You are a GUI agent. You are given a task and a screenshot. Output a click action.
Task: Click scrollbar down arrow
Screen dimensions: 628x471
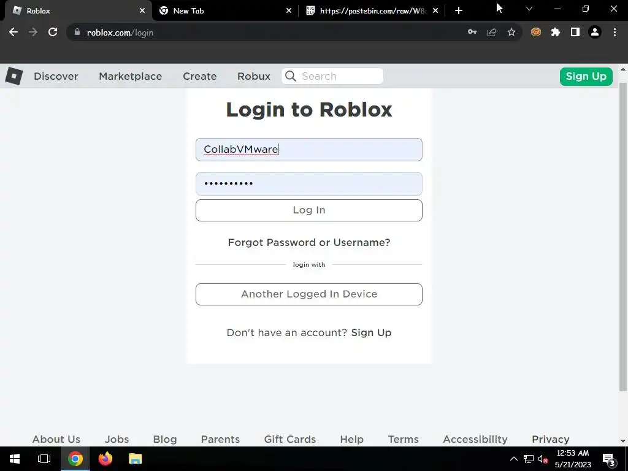pyautogui.click(x=623, y=440)
